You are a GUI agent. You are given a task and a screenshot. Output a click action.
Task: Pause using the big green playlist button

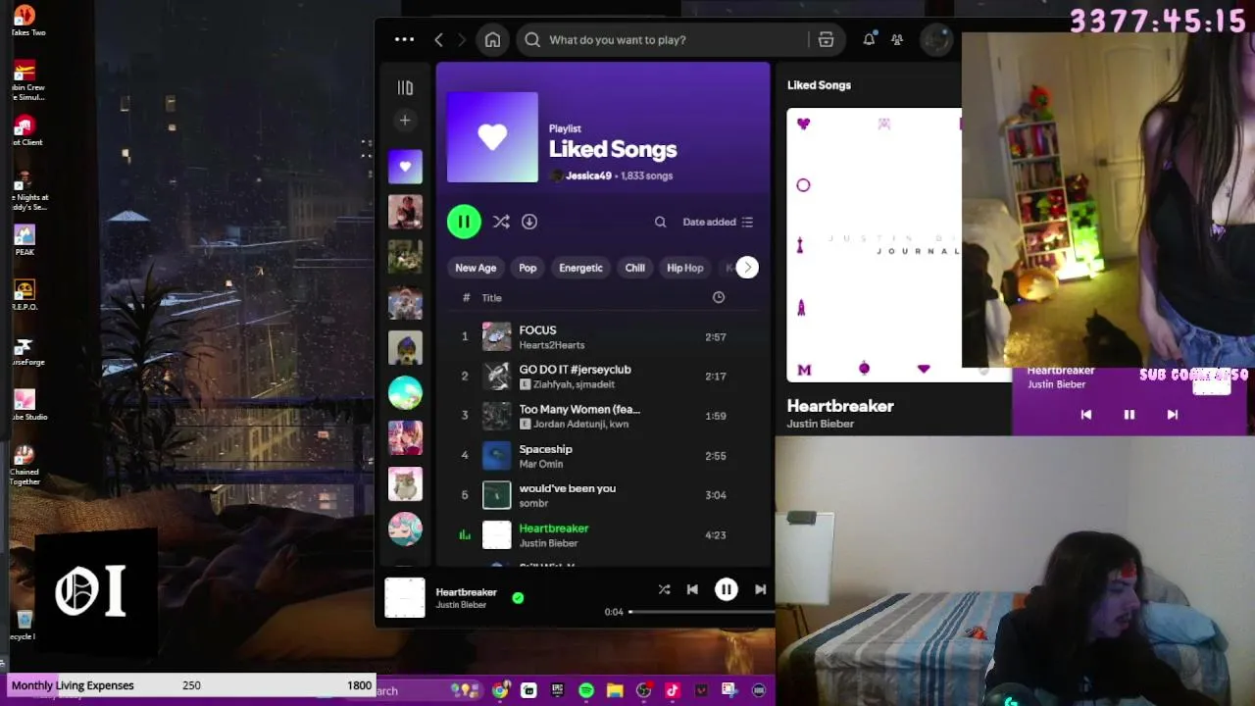point(464,222)
